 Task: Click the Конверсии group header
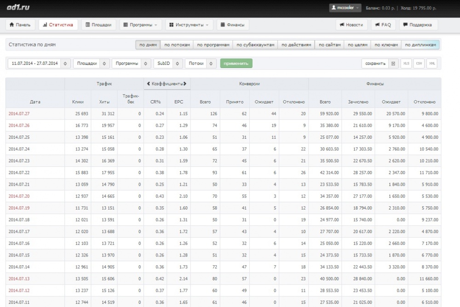(x=249, y=84)
